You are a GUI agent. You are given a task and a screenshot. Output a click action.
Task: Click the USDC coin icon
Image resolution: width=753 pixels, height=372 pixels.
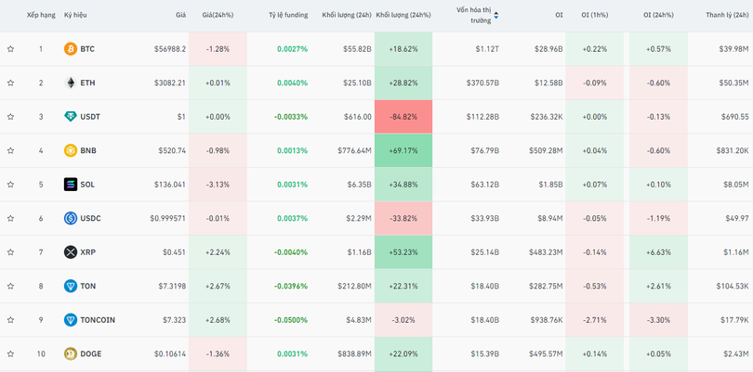(70, 218)
